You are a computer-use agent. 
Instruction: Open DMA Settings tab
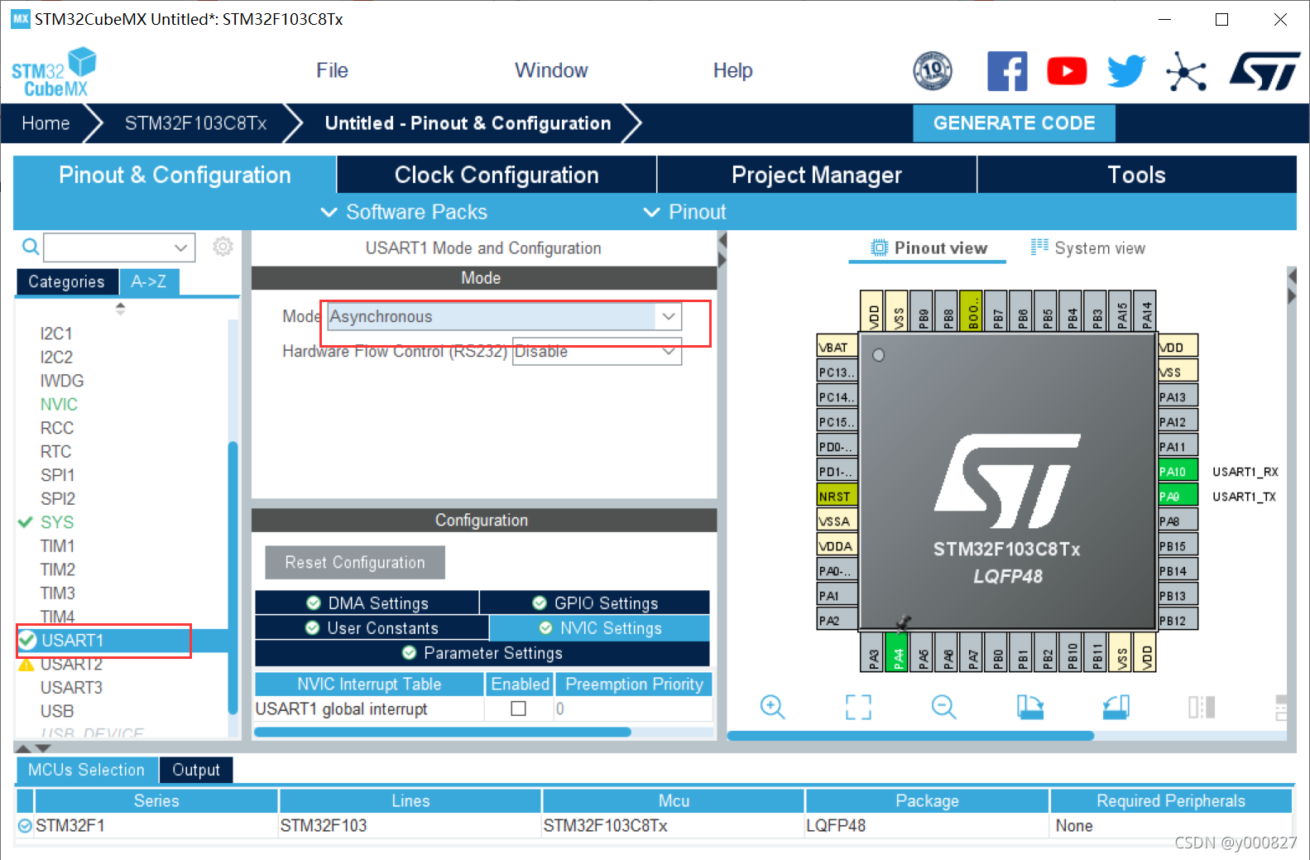click(x=367, y=603)
